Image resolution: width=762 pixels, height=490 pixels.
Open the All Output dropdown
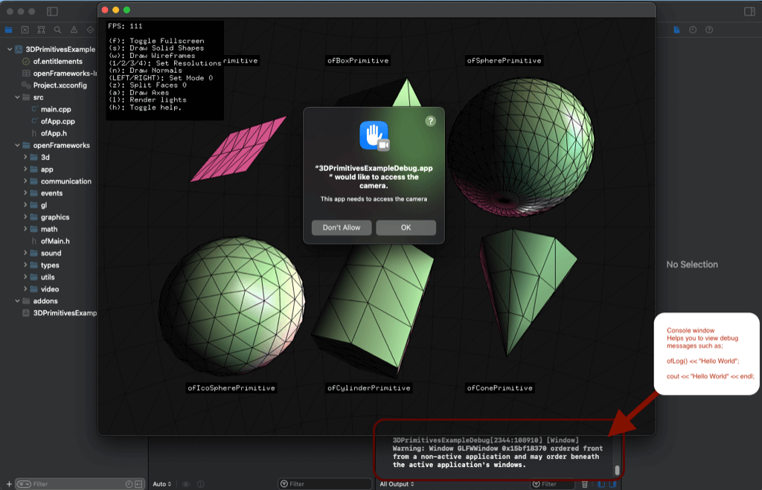click(397, 484)
